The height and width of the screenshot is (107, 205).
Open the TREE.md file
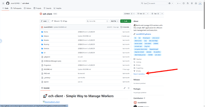(47, 73)
